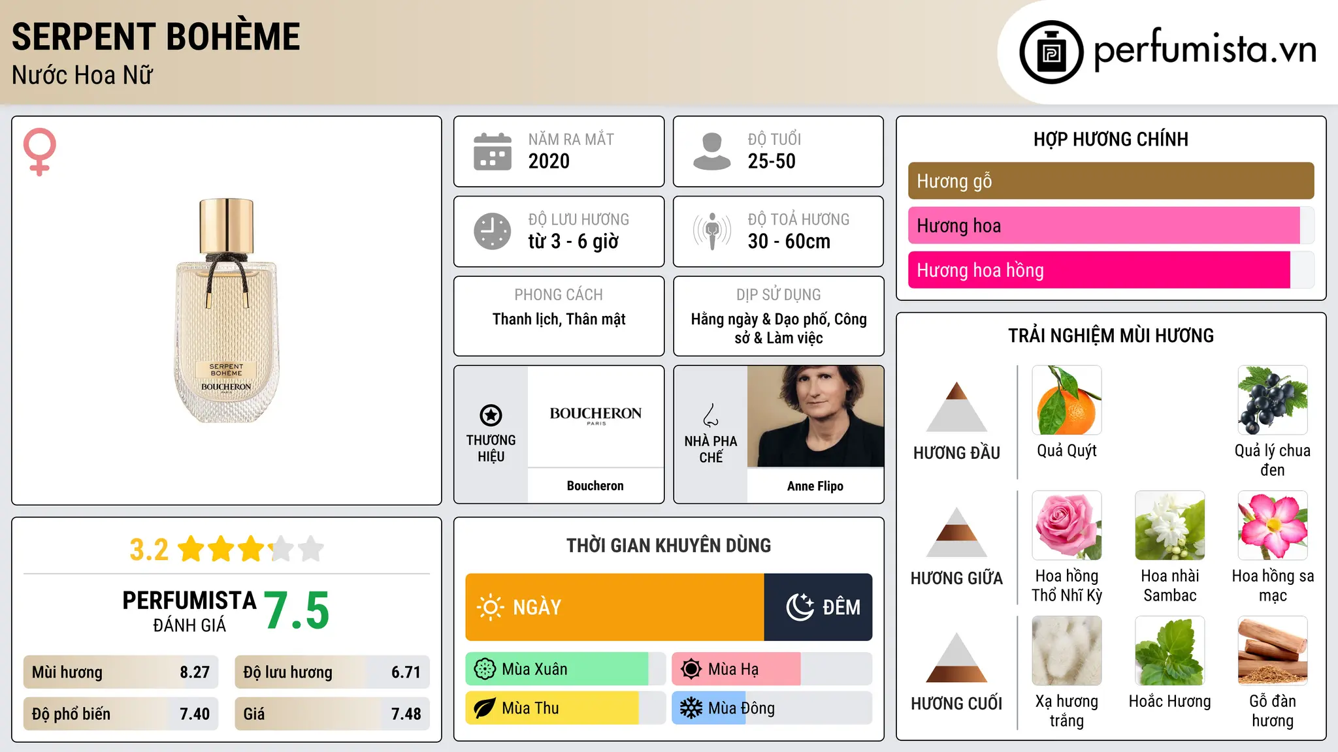Click the green 7.5 Perfumista rating
The image size is (1338, 752).
click(x=297, y=610)
